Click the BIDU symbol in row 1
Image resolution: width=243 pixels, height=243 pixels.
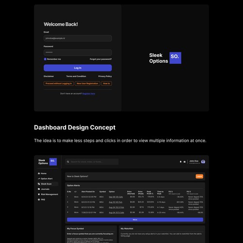102,197
